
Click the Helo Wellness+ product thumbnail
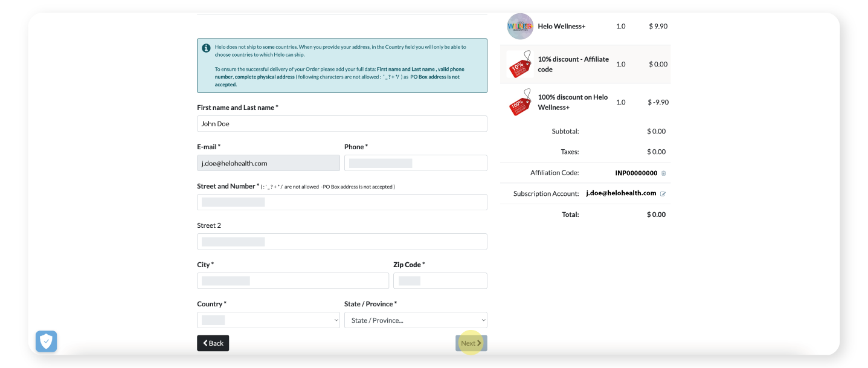(x=519, y=27)
